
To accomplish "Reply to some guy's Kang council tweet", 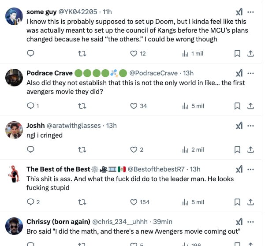I will click(30, 53).
